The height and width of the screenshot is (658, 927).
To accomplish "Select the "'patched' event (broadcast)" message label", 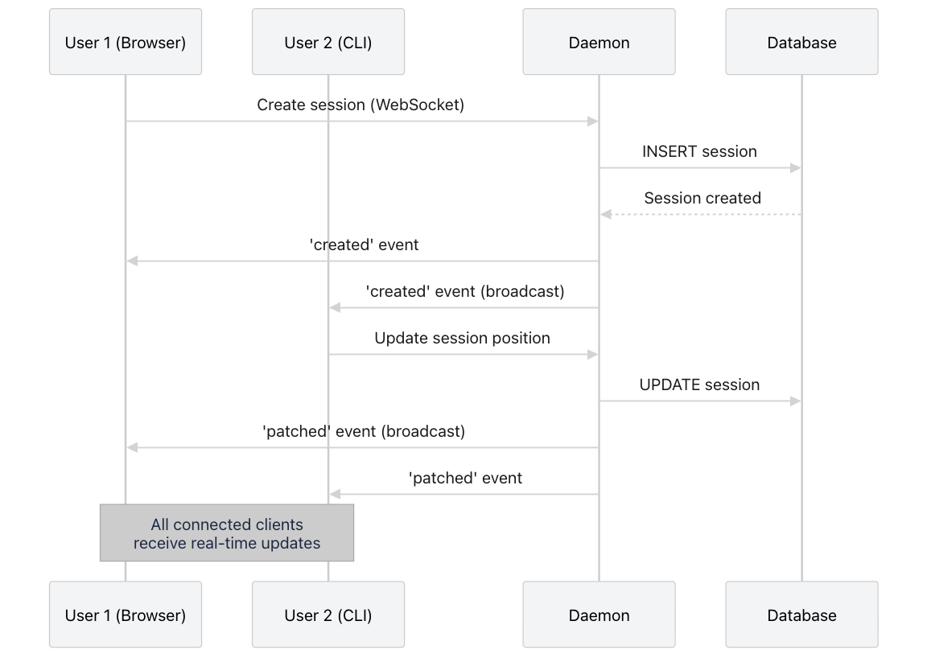I will [364, 431].
